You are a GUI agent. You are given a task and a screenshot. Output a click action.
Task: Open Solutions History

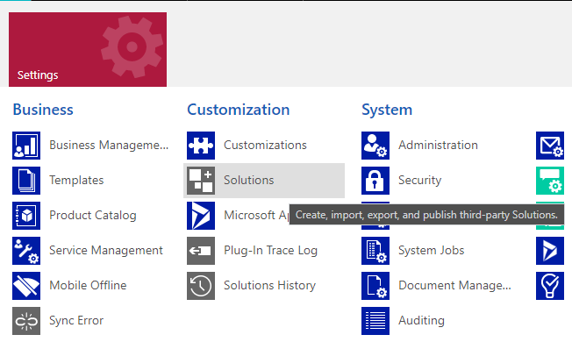click(x=269, y=285)
